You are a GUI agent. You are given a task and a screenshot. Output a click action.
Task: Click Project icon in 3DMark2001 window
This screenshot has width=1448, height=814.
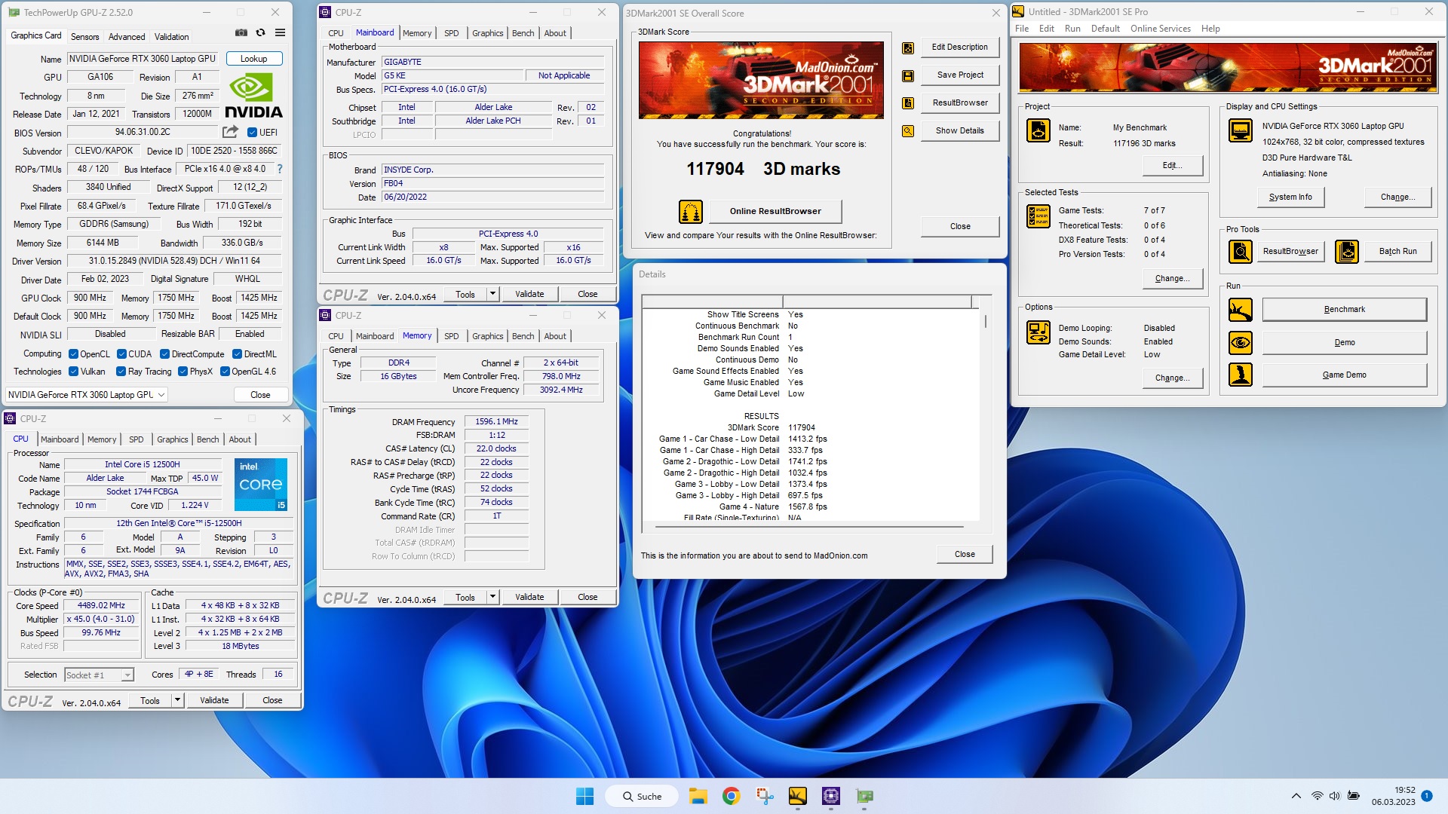(1038, 130)
